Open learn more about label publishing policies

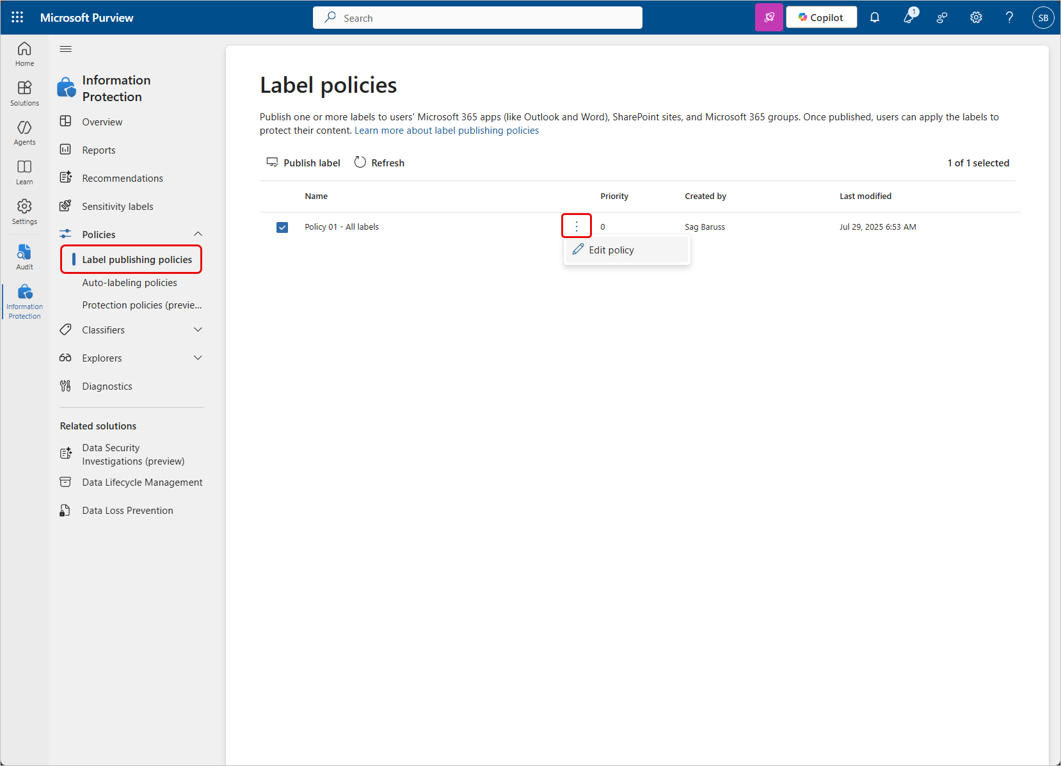(x=446, y=130)
